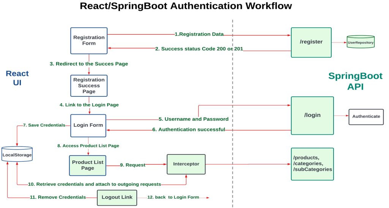Image resolution: width=389 pixels, height=208 pixels.
Task: Select the /login endpoint box
Action: click(312, 115)
